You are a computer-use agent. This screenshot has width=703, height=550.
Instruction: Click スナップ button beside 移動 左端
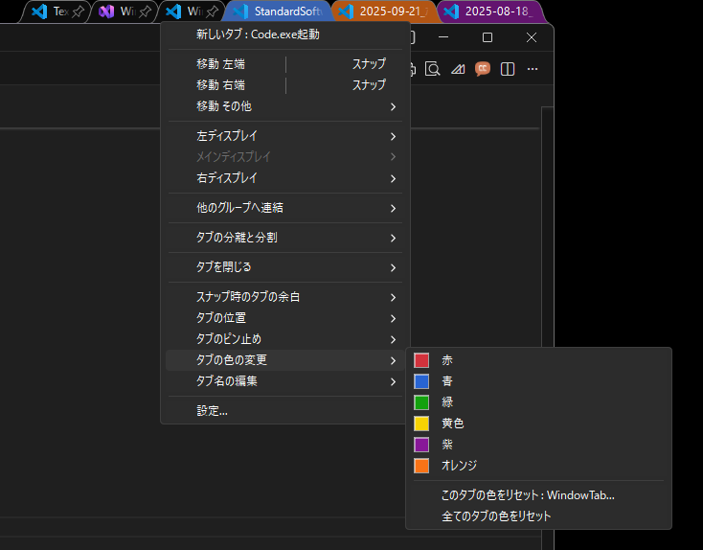pos(369,64)
